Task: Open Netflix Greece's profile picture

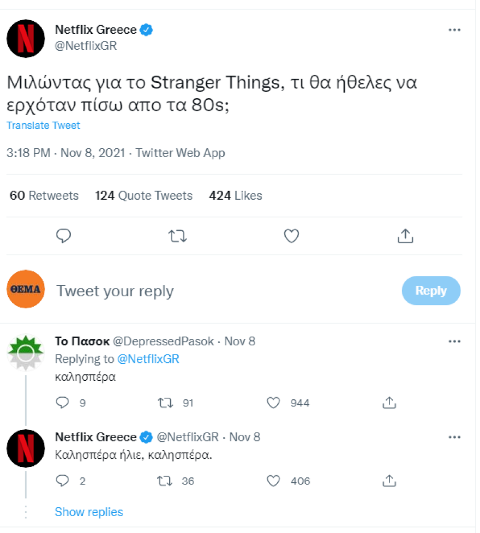Action: (25, 38)
